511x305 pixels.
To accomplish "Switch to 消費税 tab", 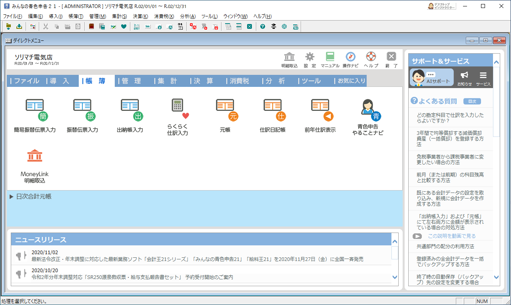I will coord(240,81).
